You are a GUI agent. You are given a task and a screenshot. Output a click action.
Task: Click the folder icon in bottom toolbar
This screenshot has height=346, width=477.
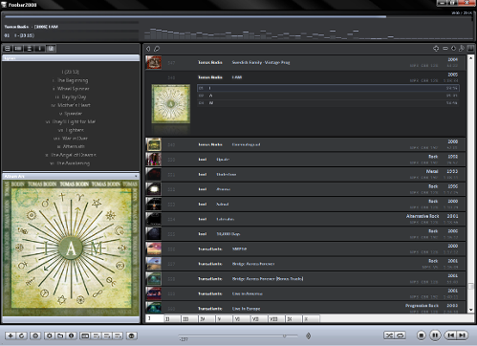[60, 335]
